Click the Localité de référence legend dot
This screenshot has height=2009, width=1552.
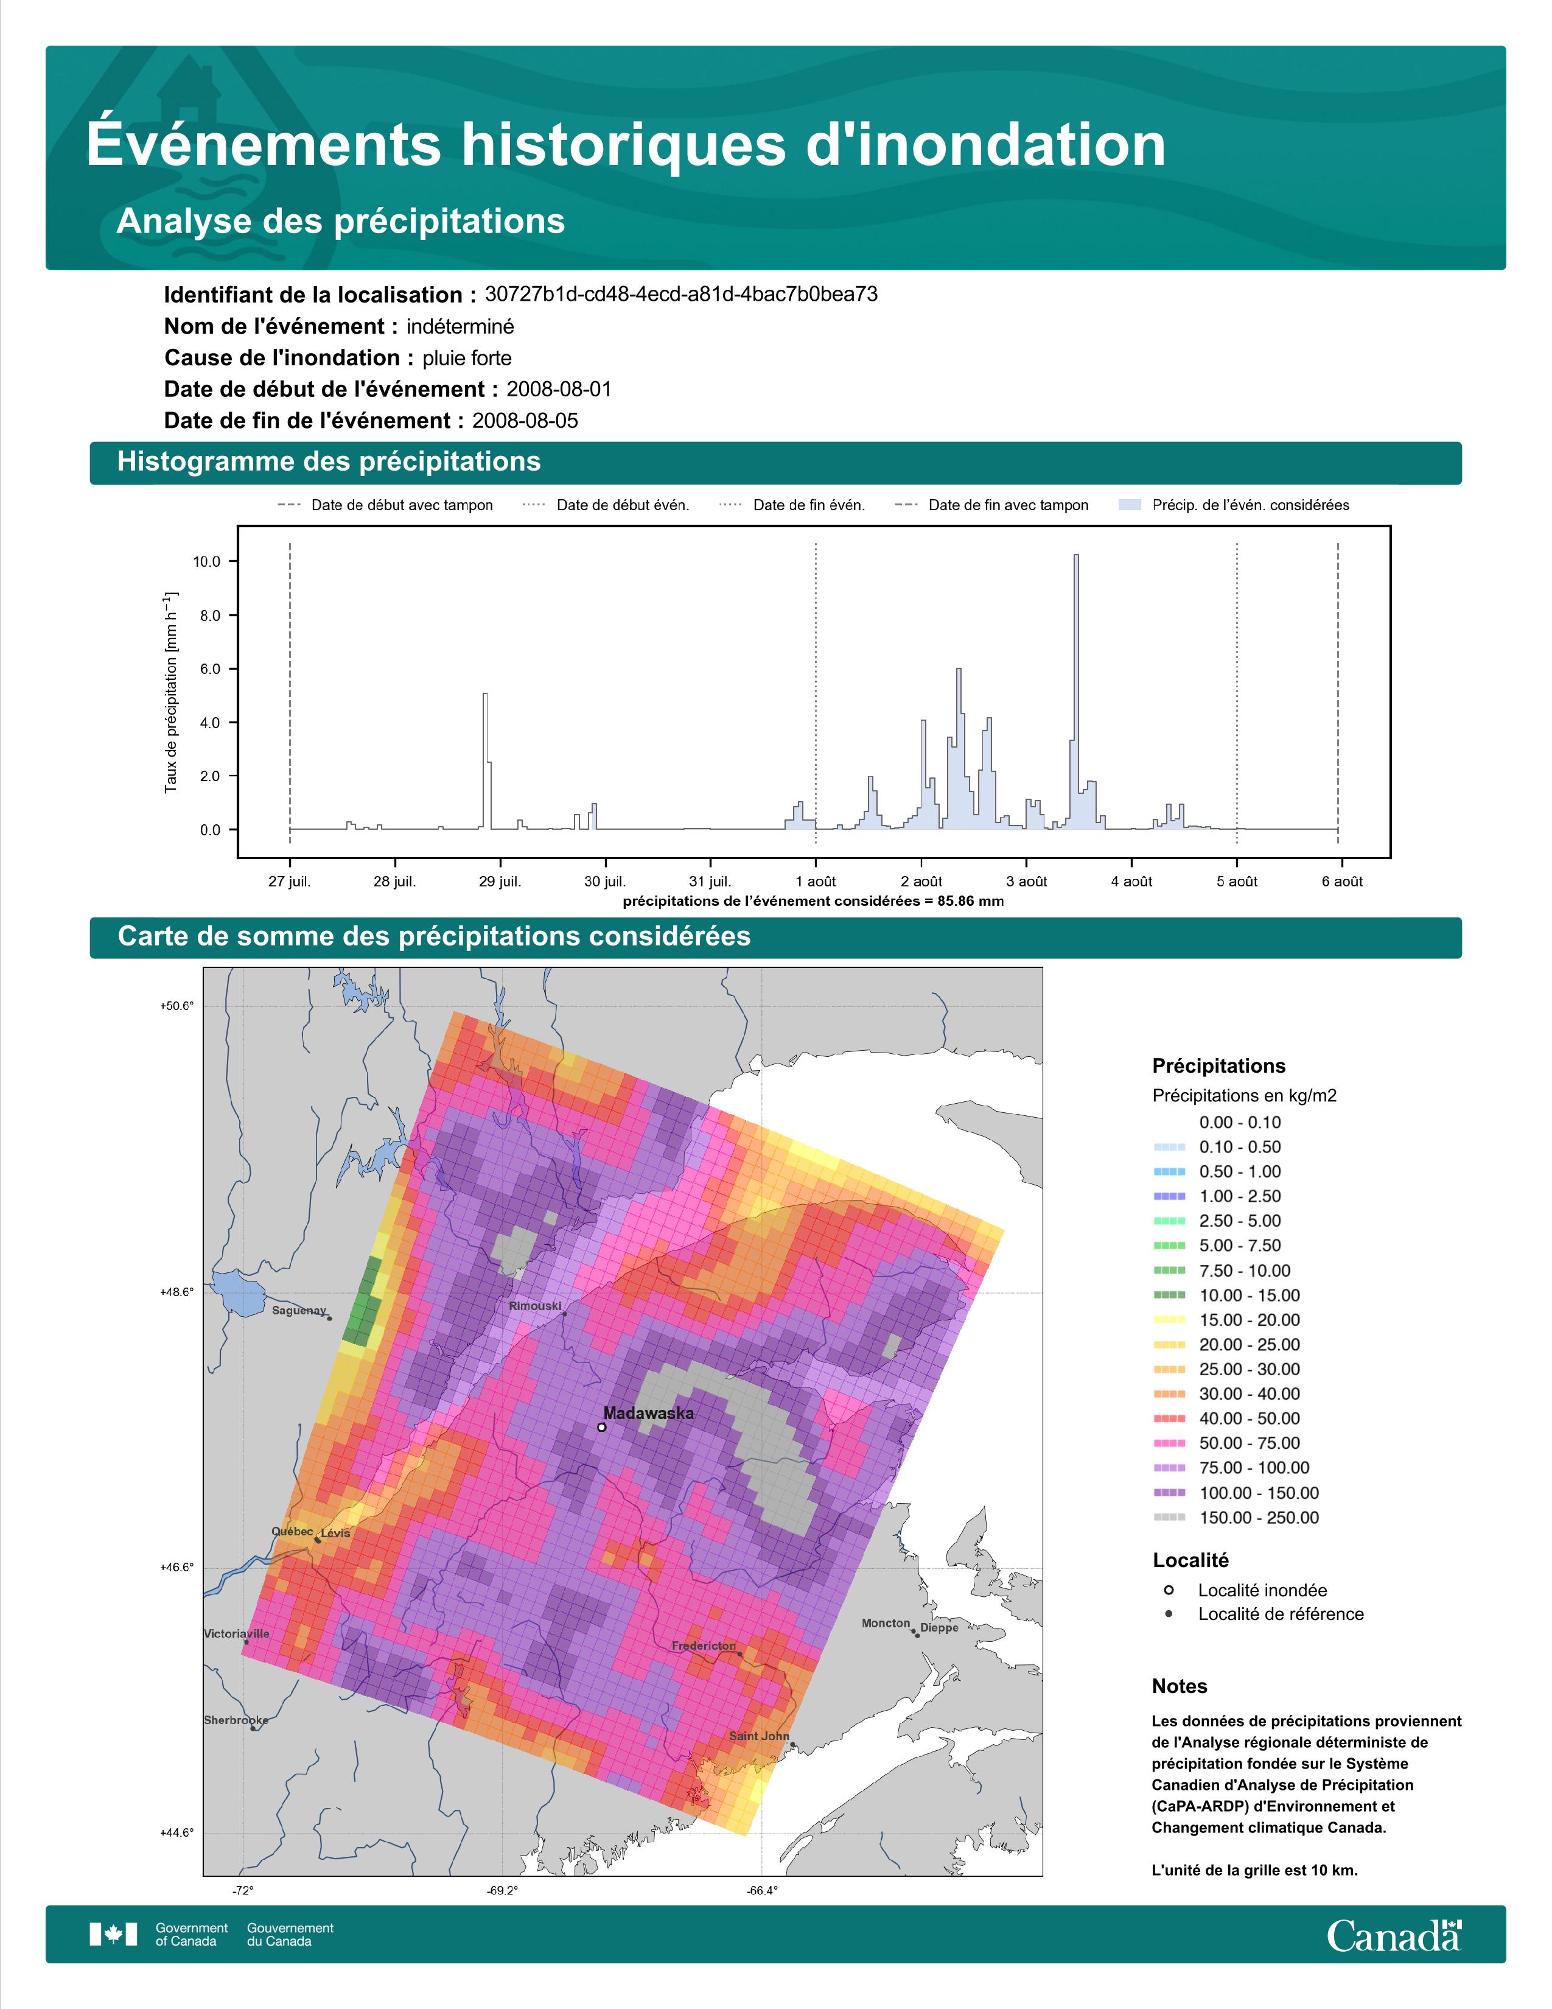coord(1169,1615)
